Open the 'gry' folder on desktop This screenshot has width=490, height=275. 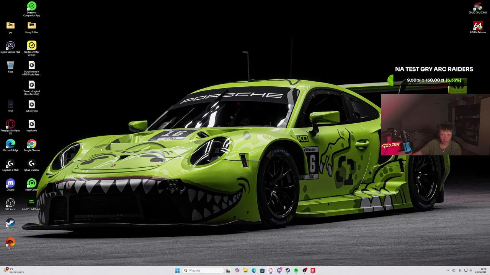tap(10, 28)
